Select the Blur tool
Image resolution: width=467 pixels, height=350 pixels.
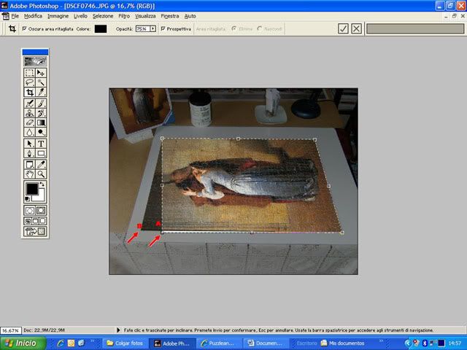pyautogui.click(x=29, y=132)
